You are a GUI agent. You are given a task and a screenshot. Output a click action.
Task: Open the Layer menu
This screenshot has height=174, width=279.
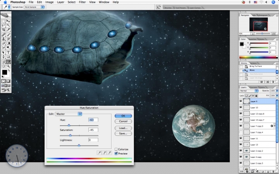(x=60, y=2)
